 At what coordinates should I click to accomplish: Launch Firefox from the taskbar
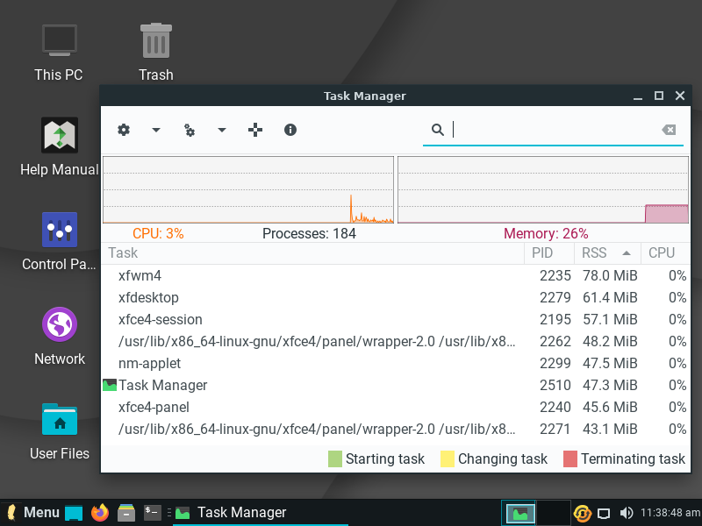pos(100,513)
